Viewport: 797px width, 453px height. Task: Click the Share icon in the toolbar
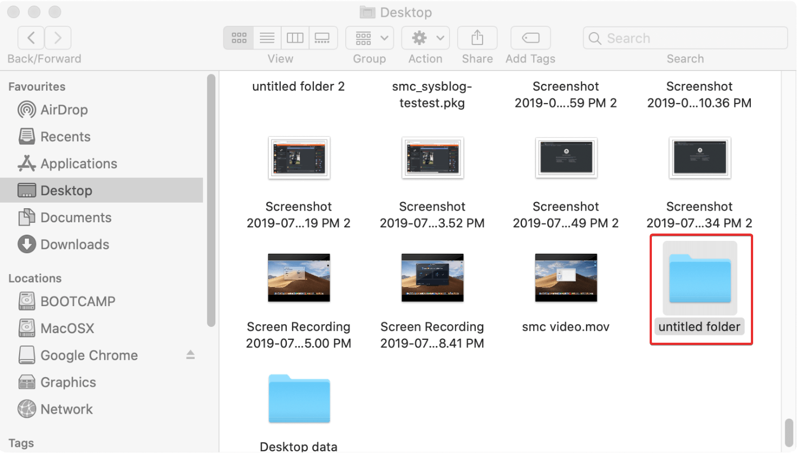point(476,37)
